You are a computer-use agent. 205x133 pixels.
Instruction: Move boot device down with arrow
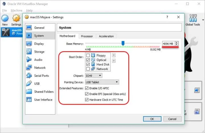[x=114, y=61]
